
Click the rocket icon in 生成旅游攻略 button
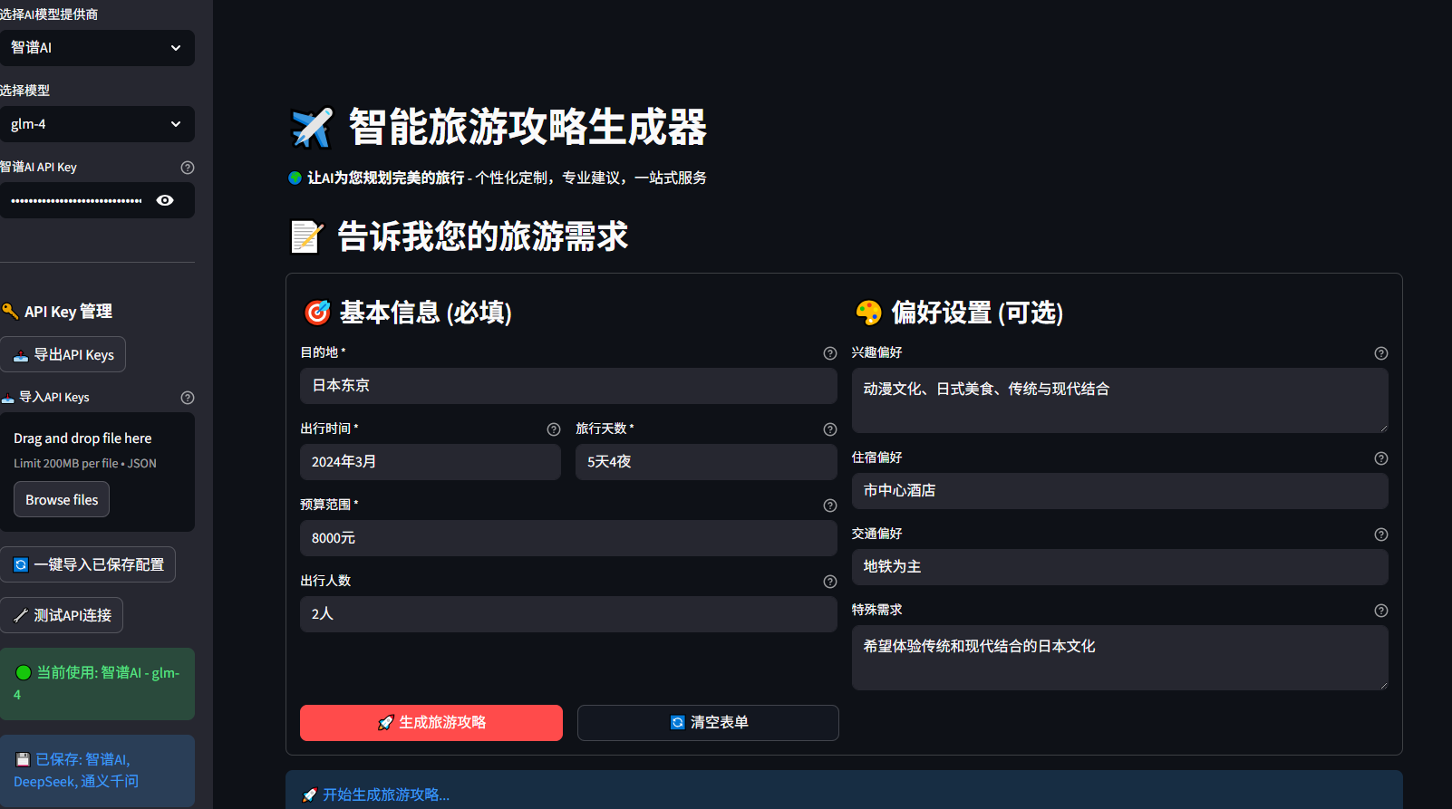(x=385, y=723)
